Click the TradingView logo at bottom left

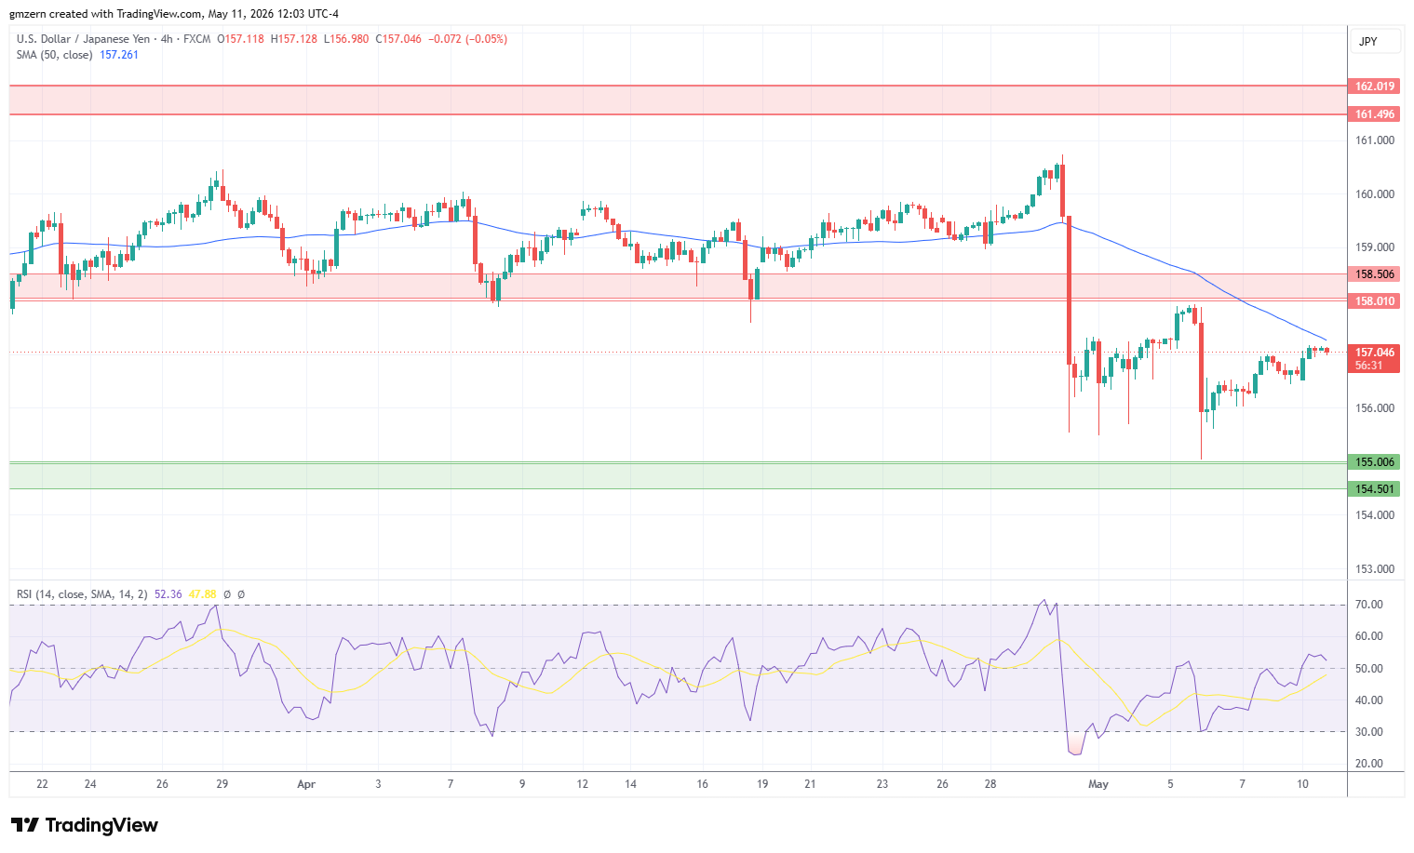[x=85, y=825]
